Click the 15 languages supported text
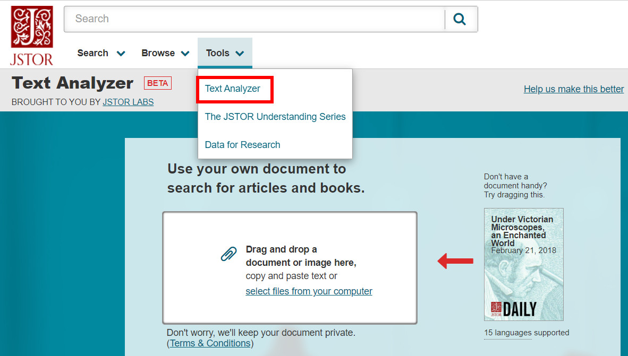 point(527,333)
